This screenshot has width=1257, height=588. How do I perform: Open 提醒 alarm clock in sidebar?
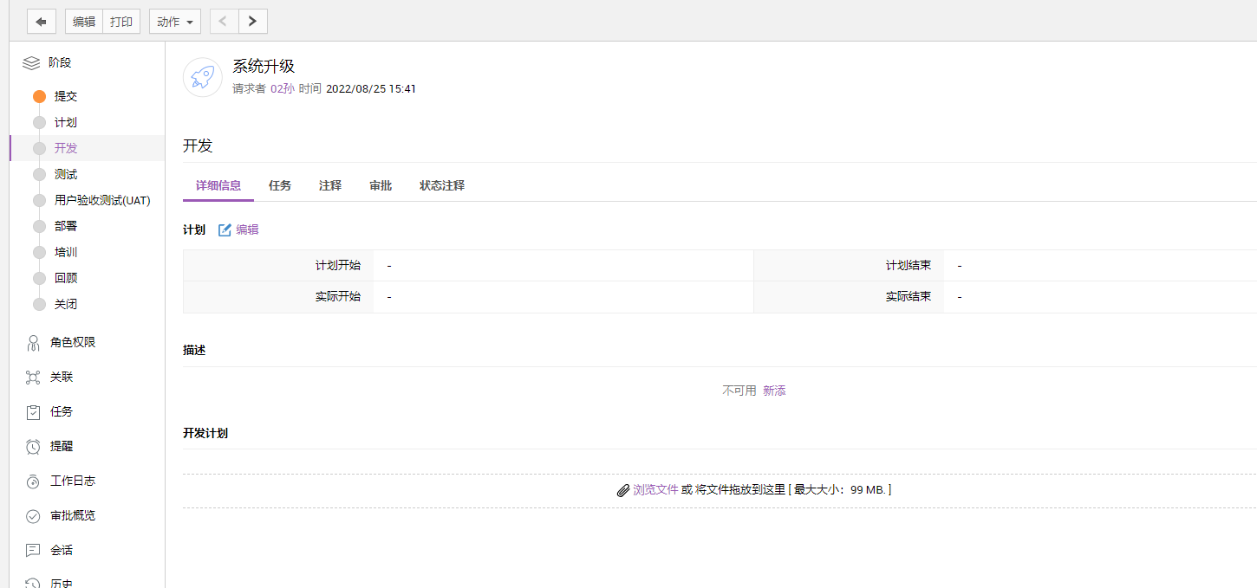(x=62, y=446)
